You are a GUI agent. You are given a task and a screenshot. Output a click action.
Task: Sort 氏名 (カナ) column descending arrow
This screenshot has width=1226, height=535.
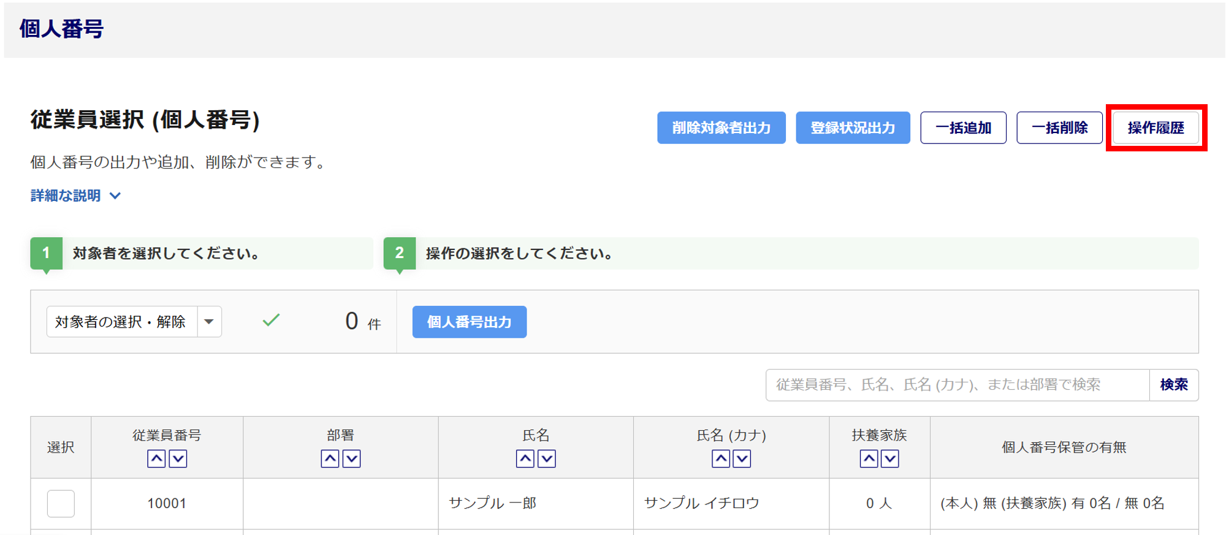(742, 458)
